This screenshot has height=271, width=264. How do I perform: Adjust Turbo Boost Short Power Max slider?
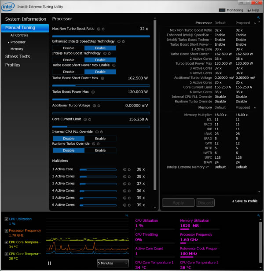(x=101, y=85)
